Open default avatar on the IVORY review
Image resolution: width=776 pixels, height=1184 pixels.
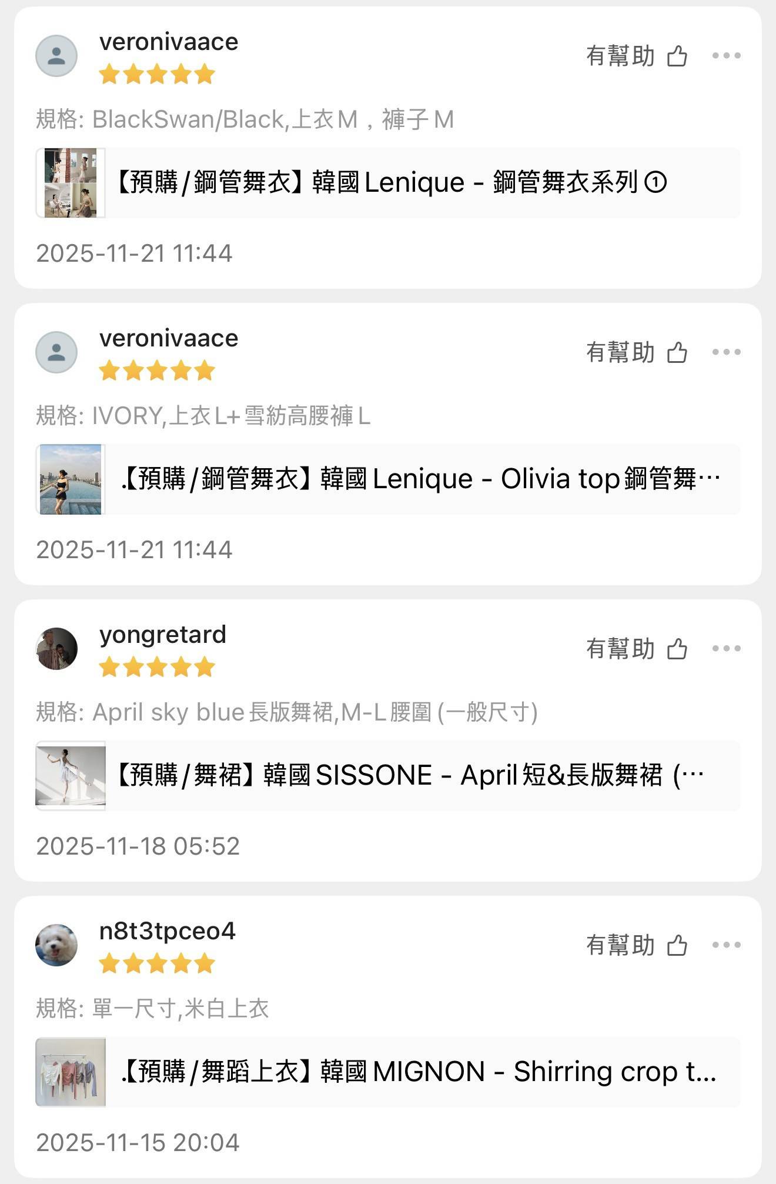56,352
